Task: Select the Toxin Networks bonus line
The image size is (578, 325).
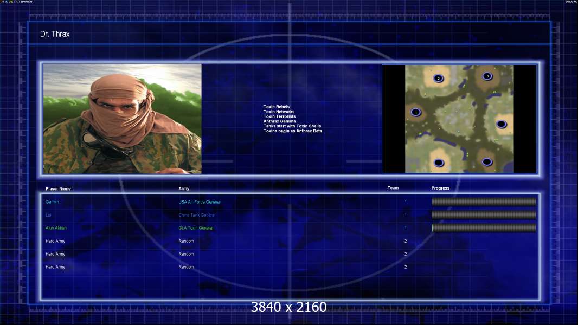Action: click(279, 112)
